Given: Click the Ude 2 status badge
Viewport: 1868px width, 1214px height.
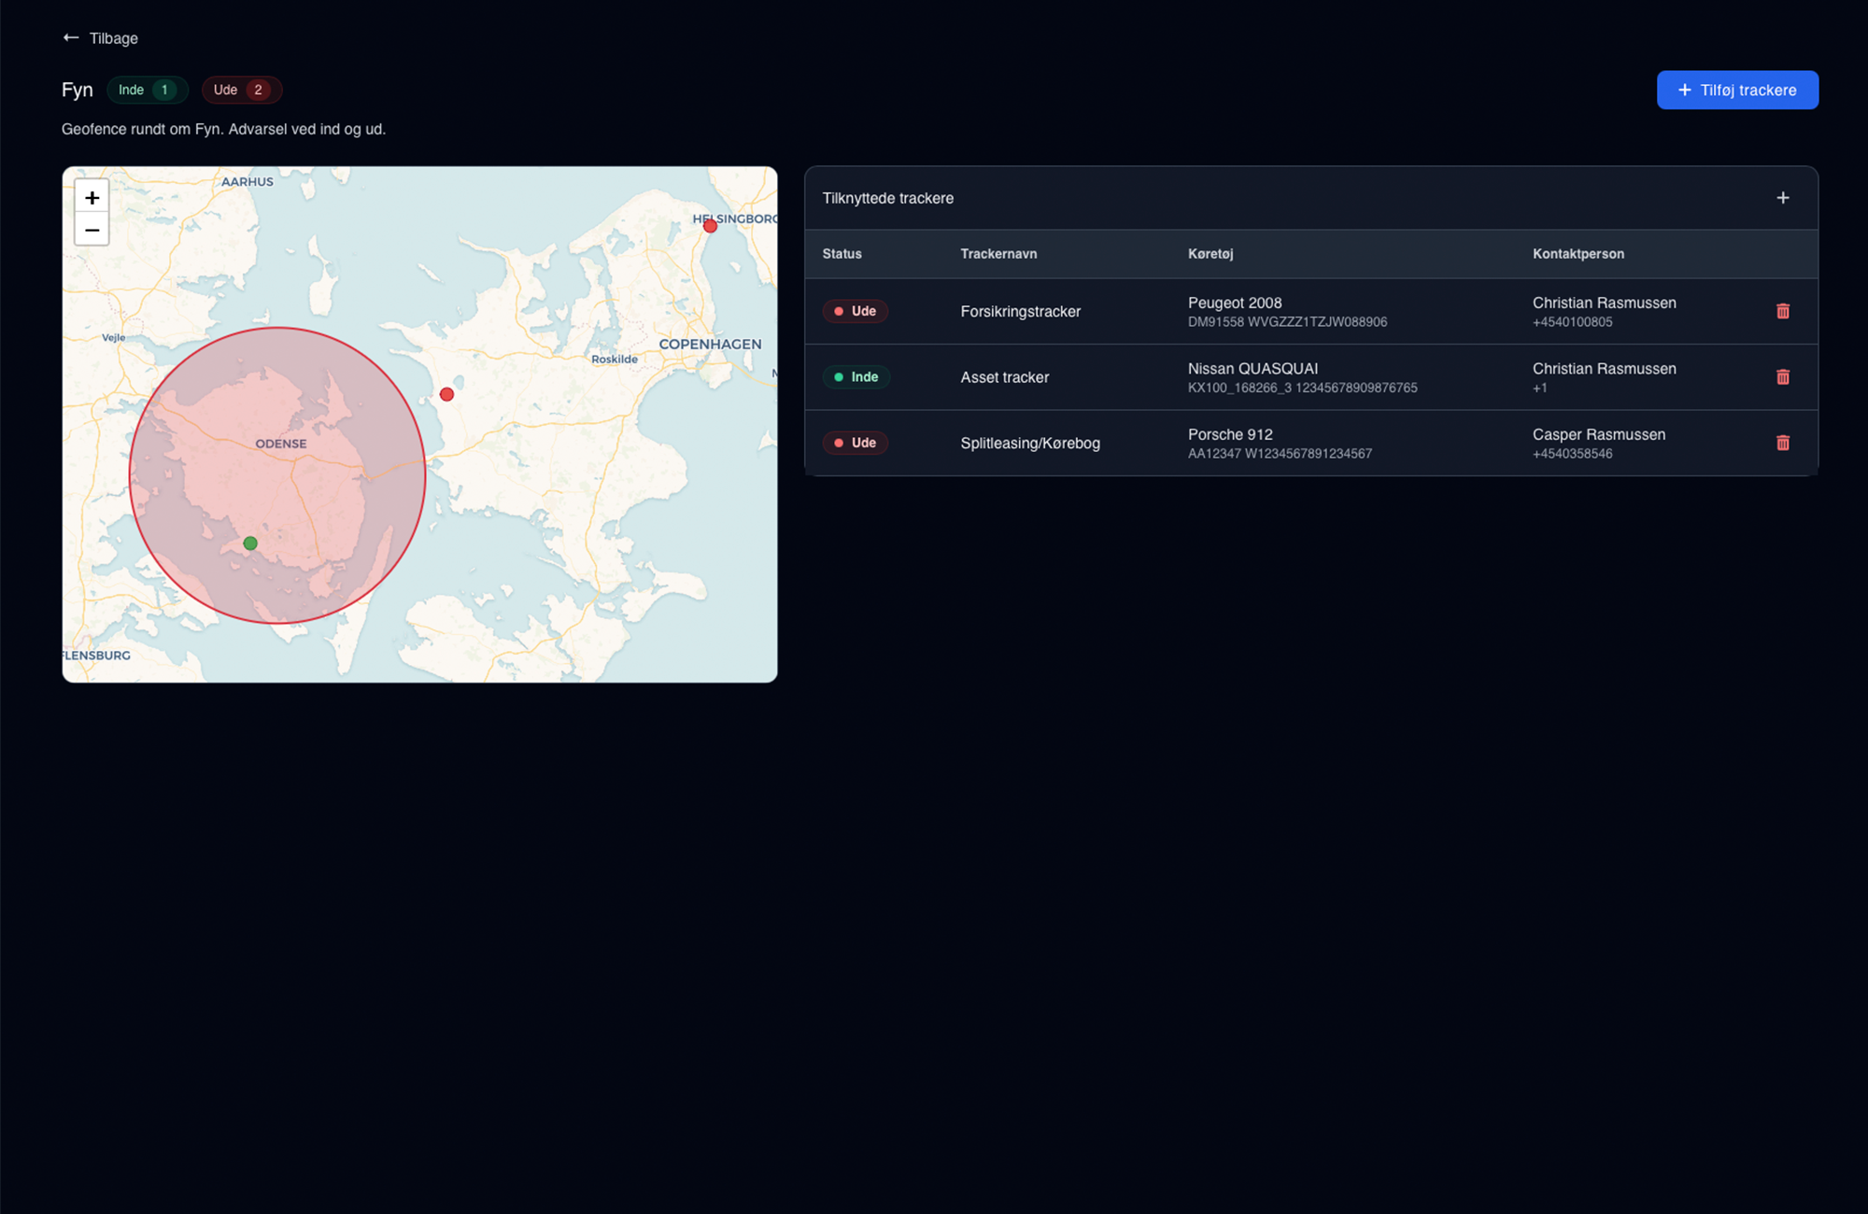Looking at the screenshot, I should pos(241,90).
